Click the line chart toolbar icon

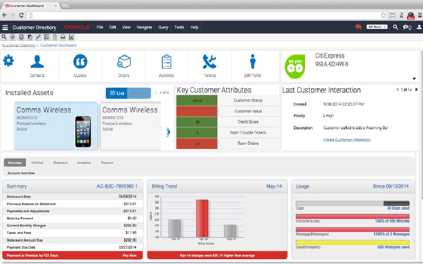point(71,37)
